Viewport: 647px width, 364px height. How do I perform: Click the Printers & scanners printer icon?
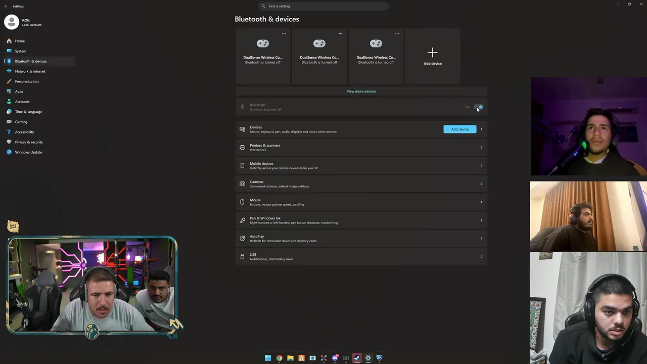click(x=242, y=148)
